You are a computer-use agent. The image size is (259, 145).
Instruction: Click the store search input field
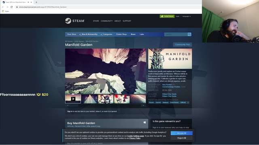(176, 34)
